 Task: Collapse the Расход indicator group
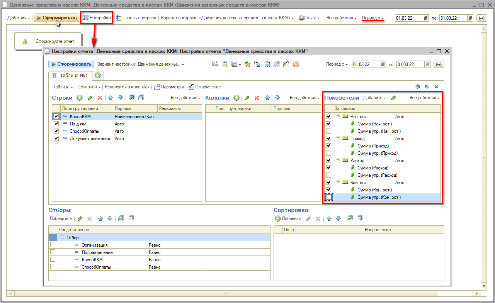[x=338, y=160]
